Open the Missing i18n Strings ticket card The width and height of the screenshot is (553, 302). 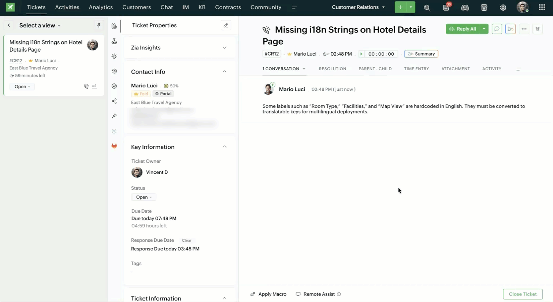click(46, 46)
